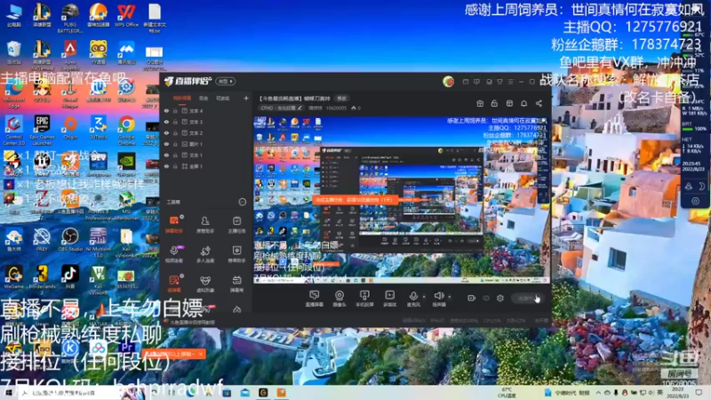Screen dimensions: 711x400
Task: Add a screen capture source from bottom bar
Action: 314,299
